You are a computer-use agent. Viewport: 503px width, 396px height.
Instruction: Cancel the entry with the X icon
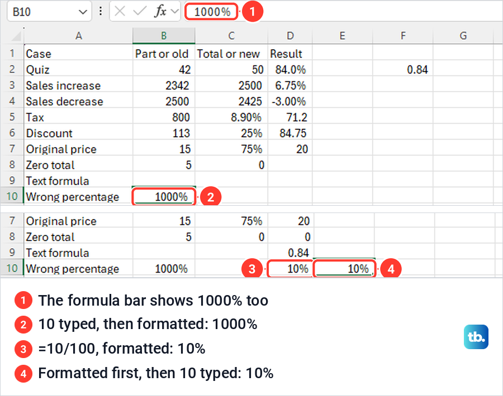120,12
